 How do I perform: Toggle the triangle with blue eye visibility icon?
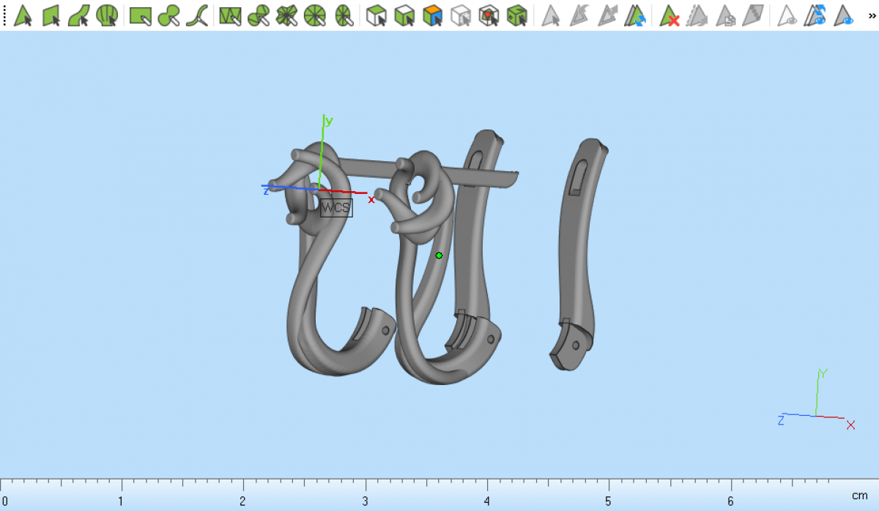[844, 15]
